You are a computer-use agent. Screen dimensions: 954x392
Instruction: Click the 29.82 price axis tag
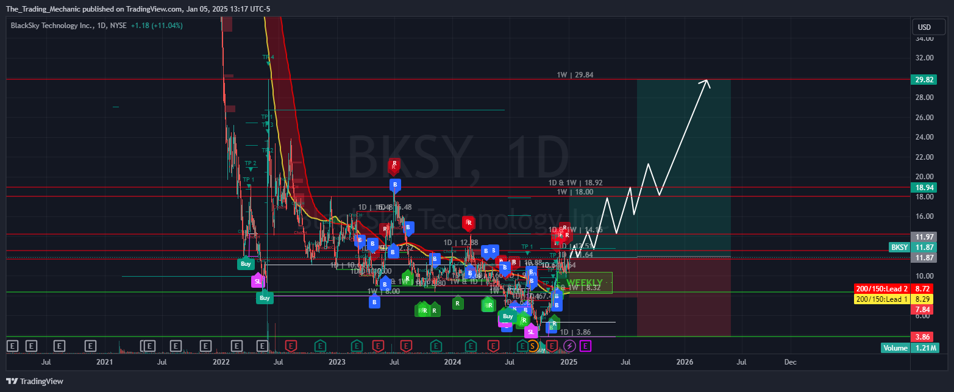coord(924,80)
